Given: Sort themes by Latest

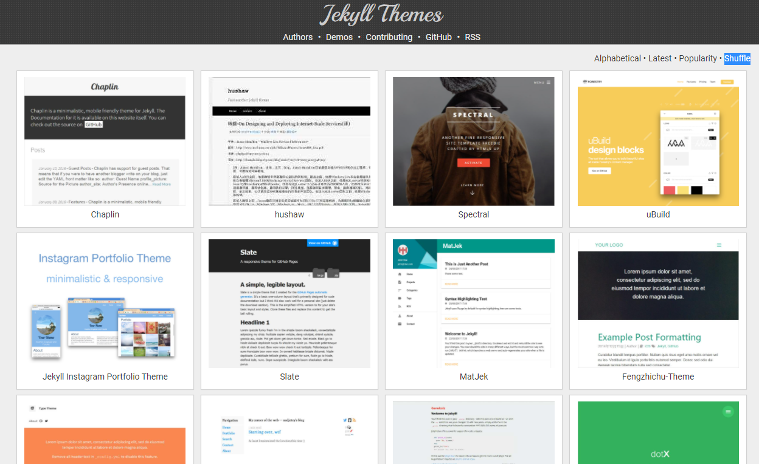Looking at the screenshot, I should click(660, 58).
